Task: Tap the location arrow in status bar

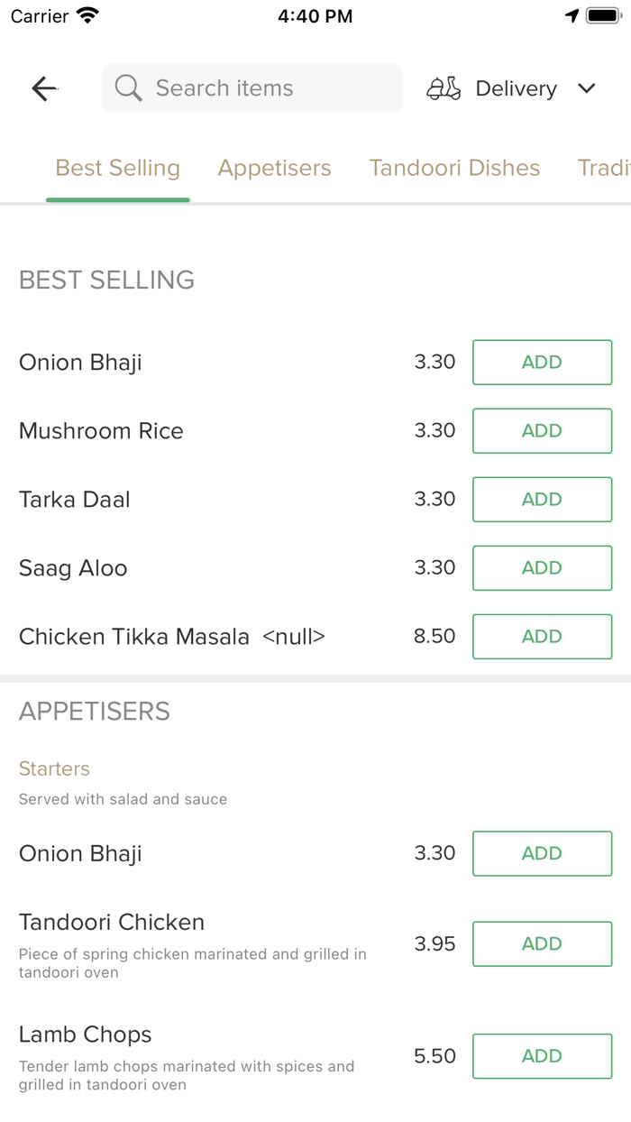Action: click(572, 16)
